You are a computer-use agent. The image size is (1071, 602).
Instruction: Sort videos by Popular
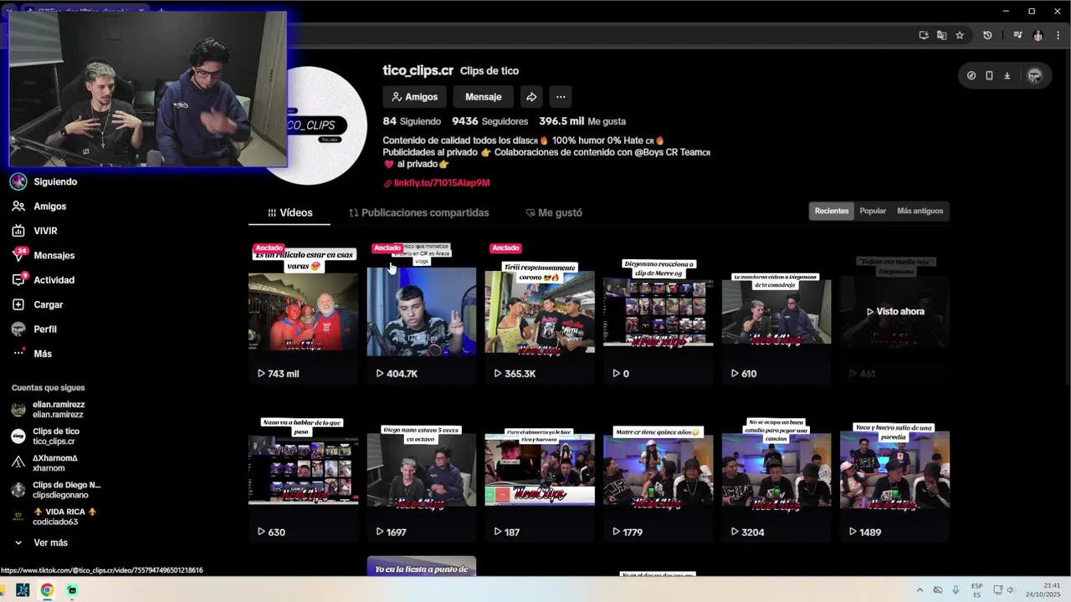pyautogui.click(x=873, y=211)
